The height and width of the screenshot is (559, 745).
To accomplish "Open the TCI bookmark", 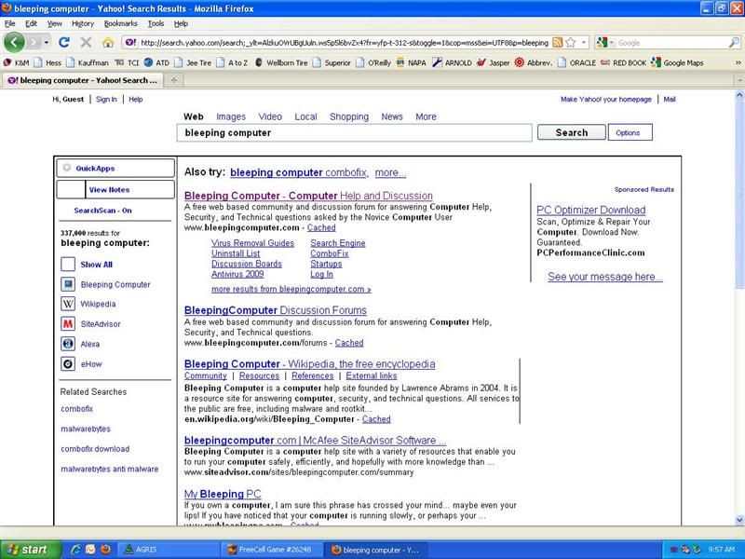I will (128, 62).
